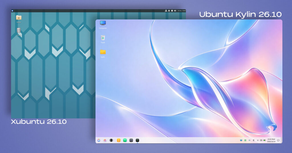
Task: Open notification bell in Xubuntu panel
Action: (169, 11)
